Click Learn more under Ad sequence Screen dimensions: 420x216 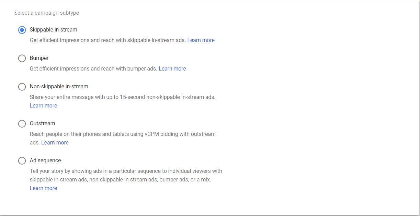(x=43, y=188)
